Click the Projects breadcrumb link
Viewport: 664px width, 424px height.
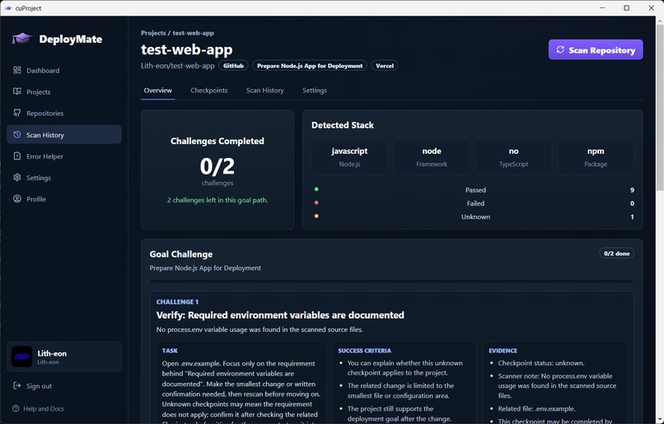[x=153, y=33]
